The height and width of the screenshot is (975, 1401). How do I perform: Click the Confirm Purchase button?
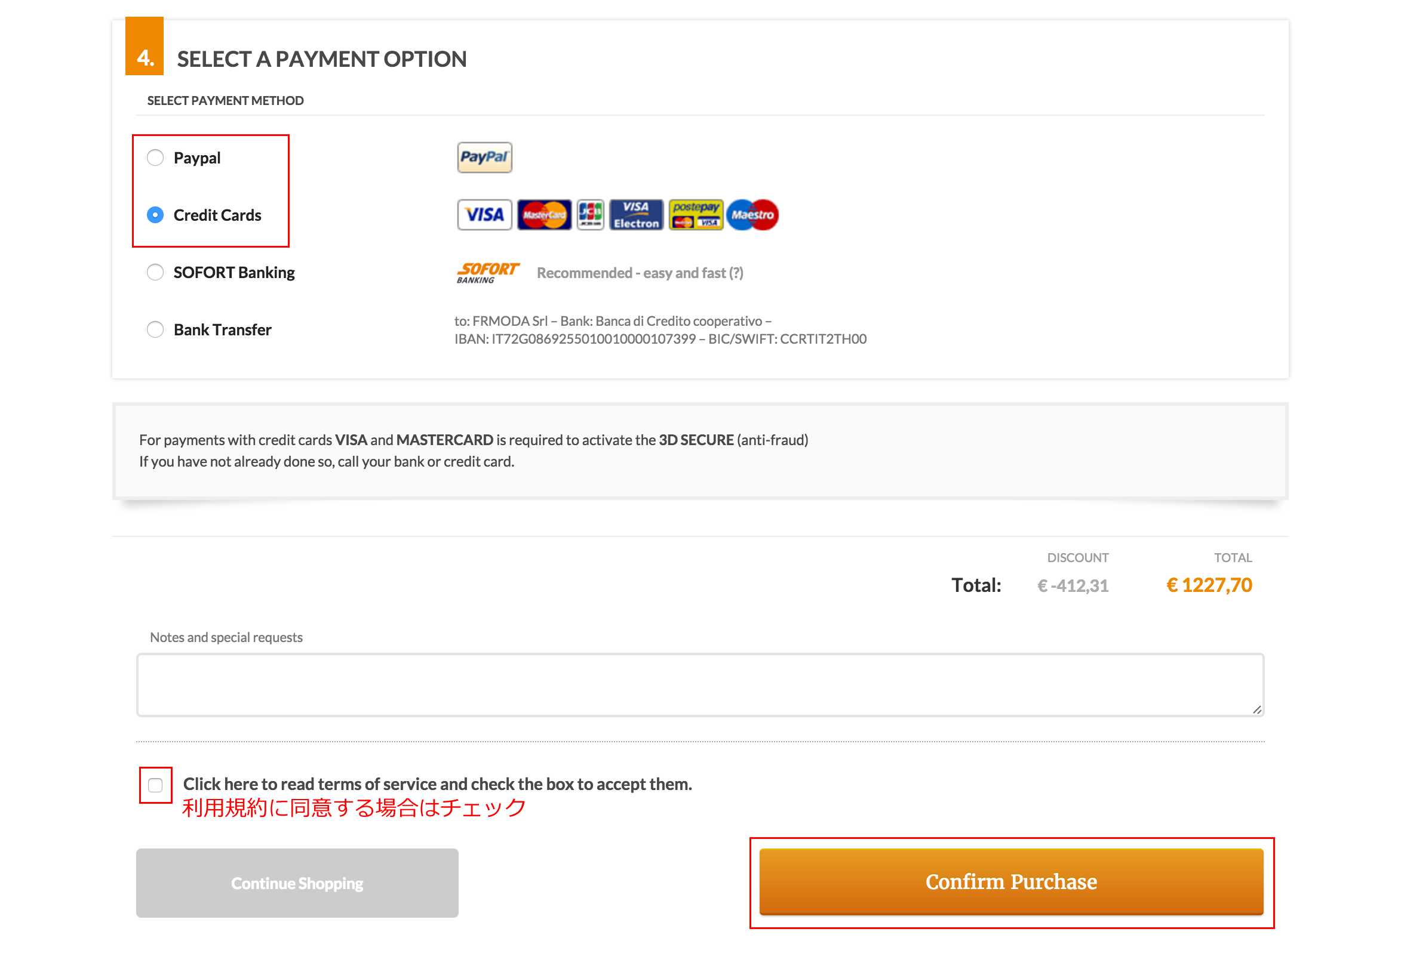click(x=1011, y=882)
